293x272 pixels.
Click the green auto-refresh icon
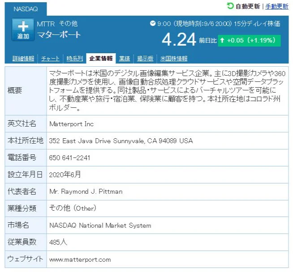[x=230, y=6]
